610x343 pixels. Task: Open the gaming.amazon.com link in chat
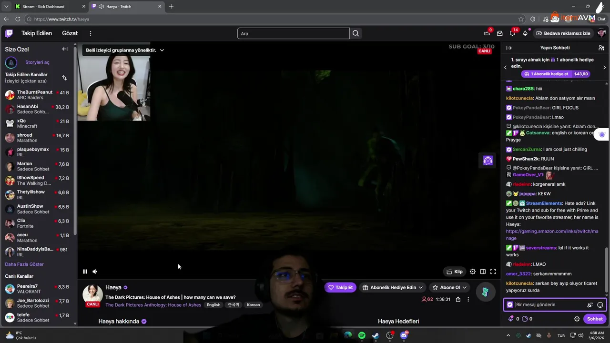[552, 235]
